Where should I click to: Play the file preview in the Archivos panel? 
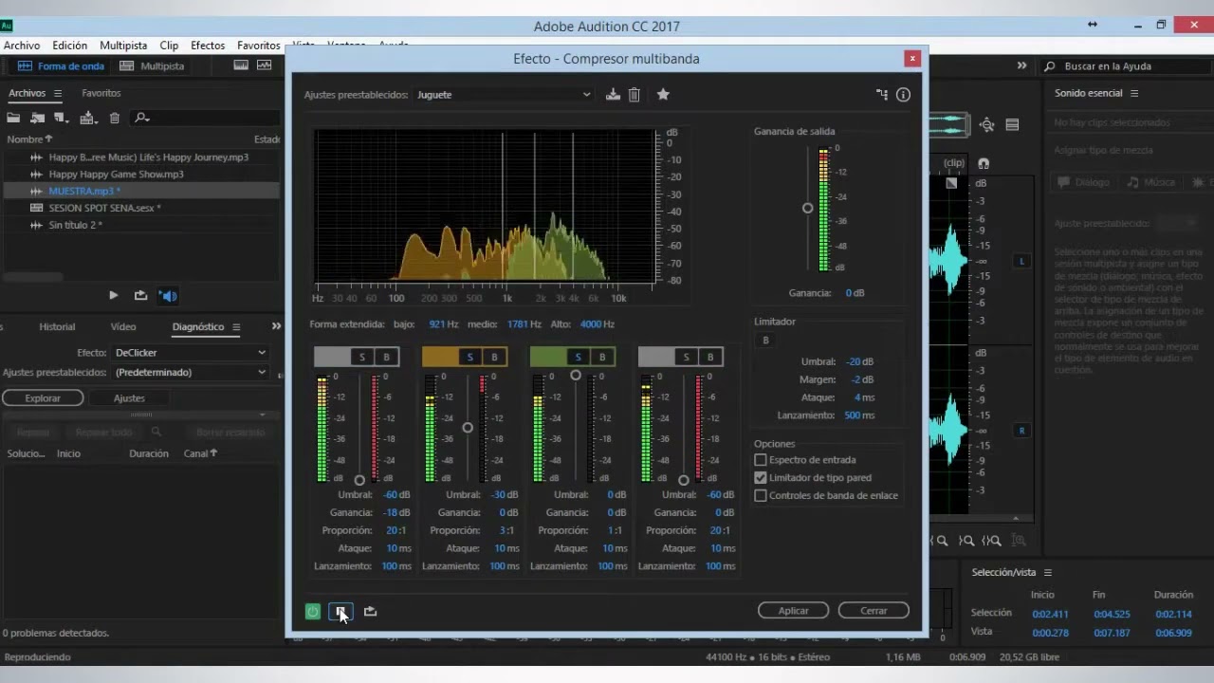113,295
